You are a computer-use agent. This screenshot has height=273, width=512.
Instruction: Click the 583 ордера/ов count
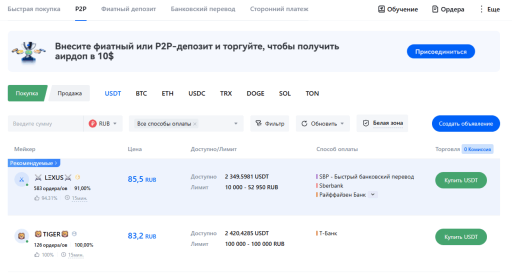click(50, 188)
